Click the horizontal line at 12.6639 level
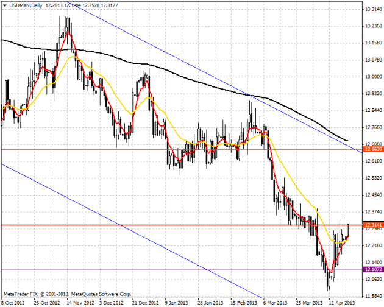The image size is (384, 307). (x=183, y=149)
